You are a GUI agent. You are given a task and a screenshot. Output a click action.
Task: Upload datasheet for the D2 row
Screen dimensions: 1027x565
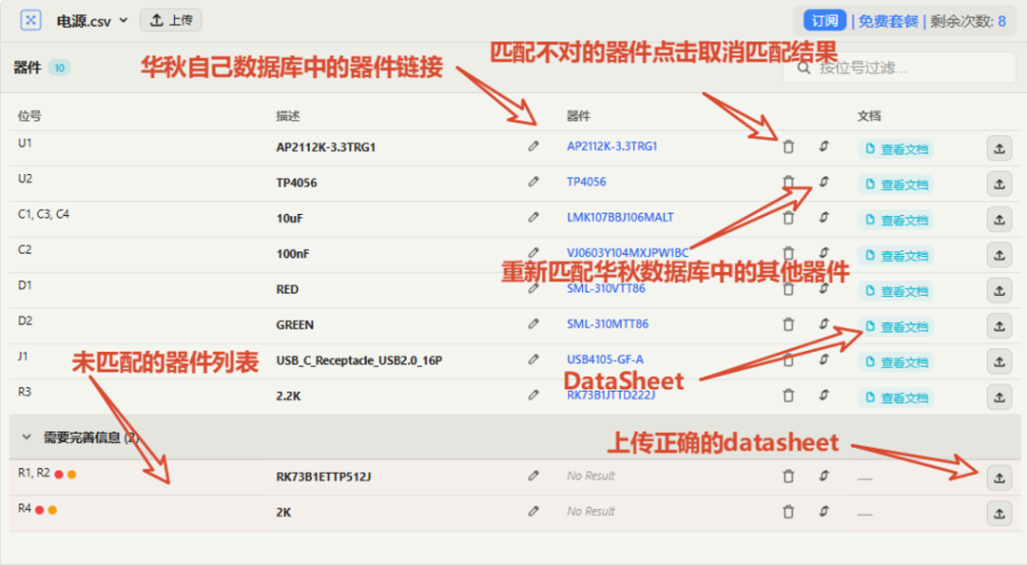(999, 325)
